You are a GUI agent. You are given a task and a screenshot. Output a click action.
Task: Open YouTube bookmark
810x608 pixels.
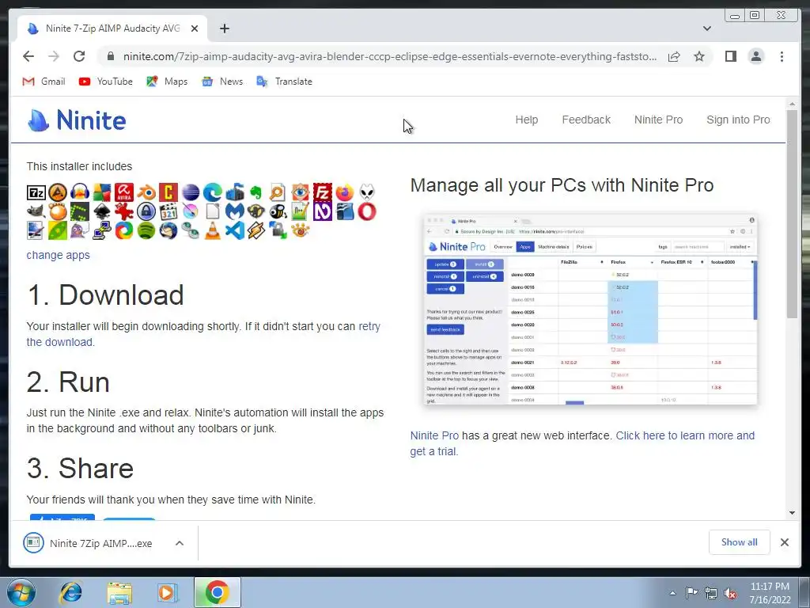point(106,82)
